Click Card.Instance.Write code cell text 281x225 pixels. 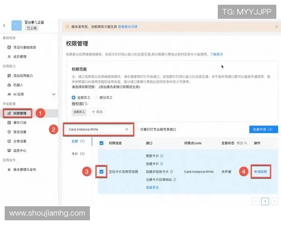click(199, 172)
